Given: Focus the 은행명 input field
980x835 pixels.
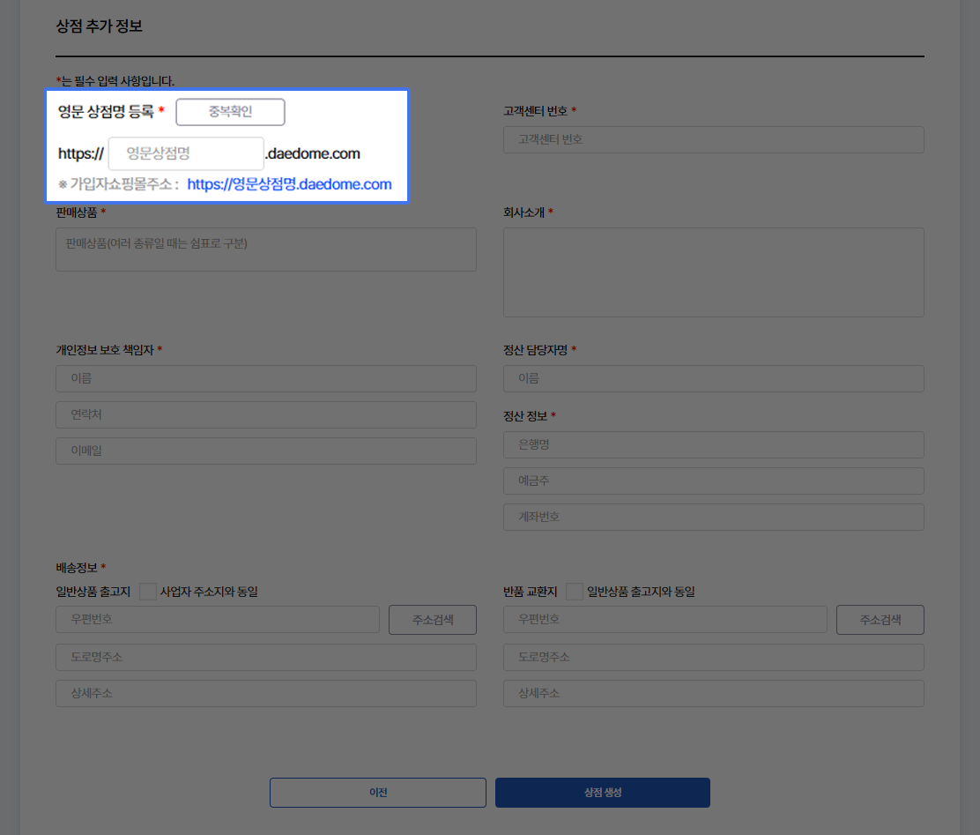Looking at the screenshot, I should (x=713, y=444).
